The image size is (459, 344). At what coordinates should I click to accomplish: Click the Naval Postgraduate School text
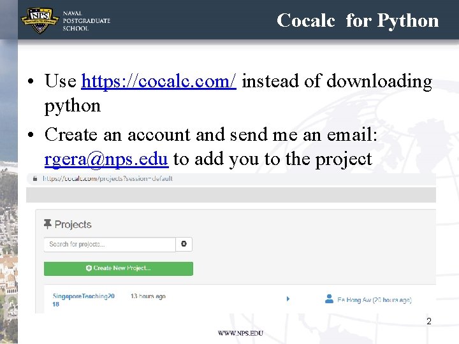tap(86, 21)
